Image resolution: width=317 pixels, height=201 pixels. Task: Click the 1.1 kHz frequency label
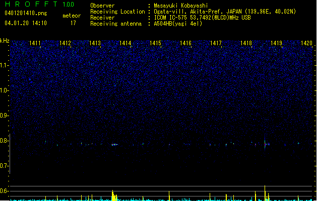[4, 65]
